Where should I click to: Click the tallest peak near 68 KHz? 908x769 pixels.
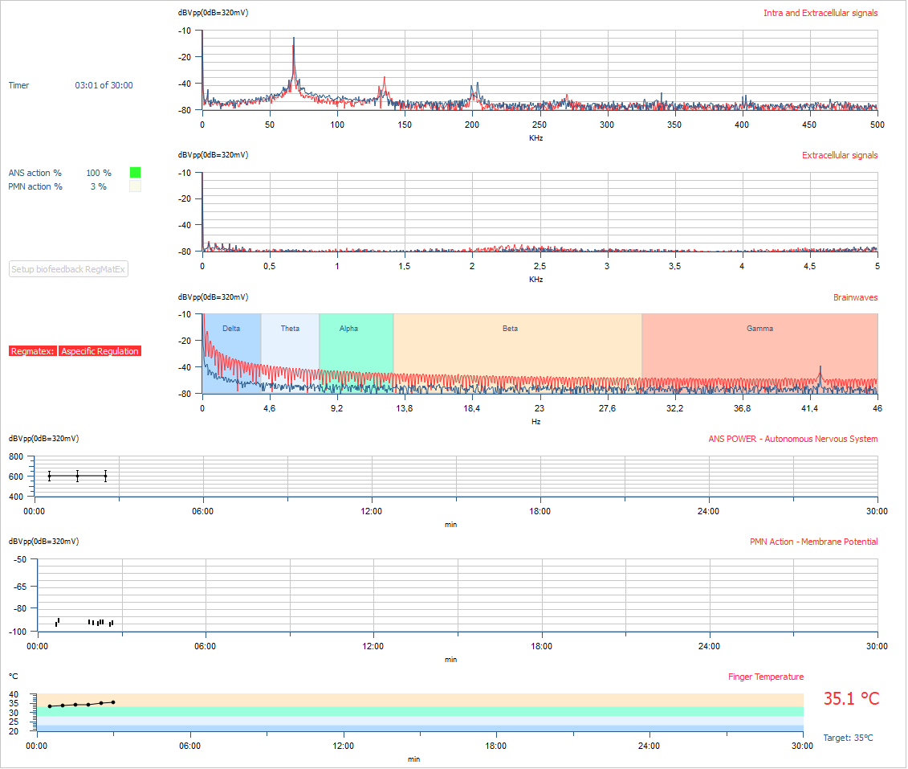[294, 39]
